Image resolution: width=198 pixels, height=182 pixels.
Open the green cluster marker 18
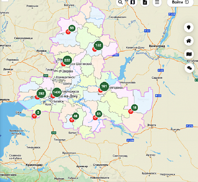pos(134,108)
